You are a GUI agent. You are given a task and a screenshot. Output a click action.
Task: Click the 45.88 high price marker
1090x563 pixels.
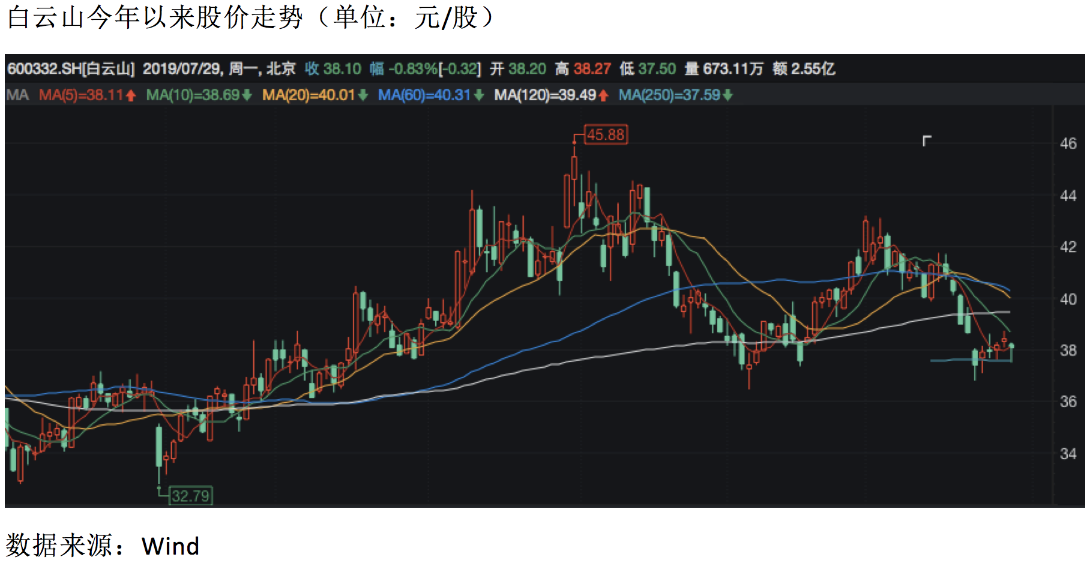point(606,134)
